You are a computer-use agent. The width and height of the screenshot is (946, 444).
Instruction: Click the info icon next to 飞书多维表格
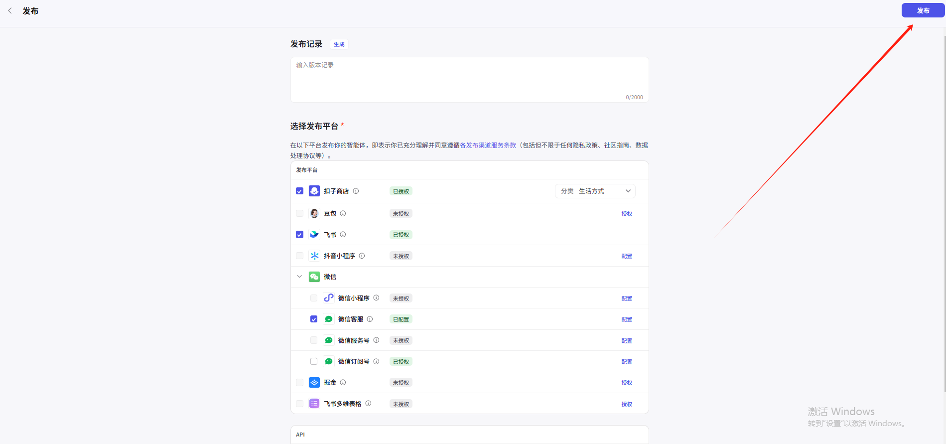[x=368, y=404]
